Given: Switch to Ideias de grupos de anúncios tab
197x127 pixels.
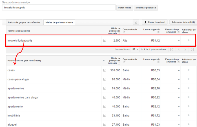Looking at the screenshot, I should tap(24, 22).
